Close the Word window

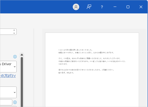[141, 7]
